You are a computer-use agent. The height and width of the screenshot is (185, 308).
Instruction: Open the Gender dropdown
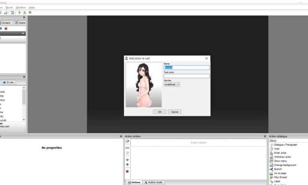172,85
